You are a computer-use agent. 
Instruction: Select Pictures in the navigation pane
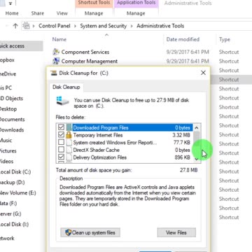click(8, 151)
